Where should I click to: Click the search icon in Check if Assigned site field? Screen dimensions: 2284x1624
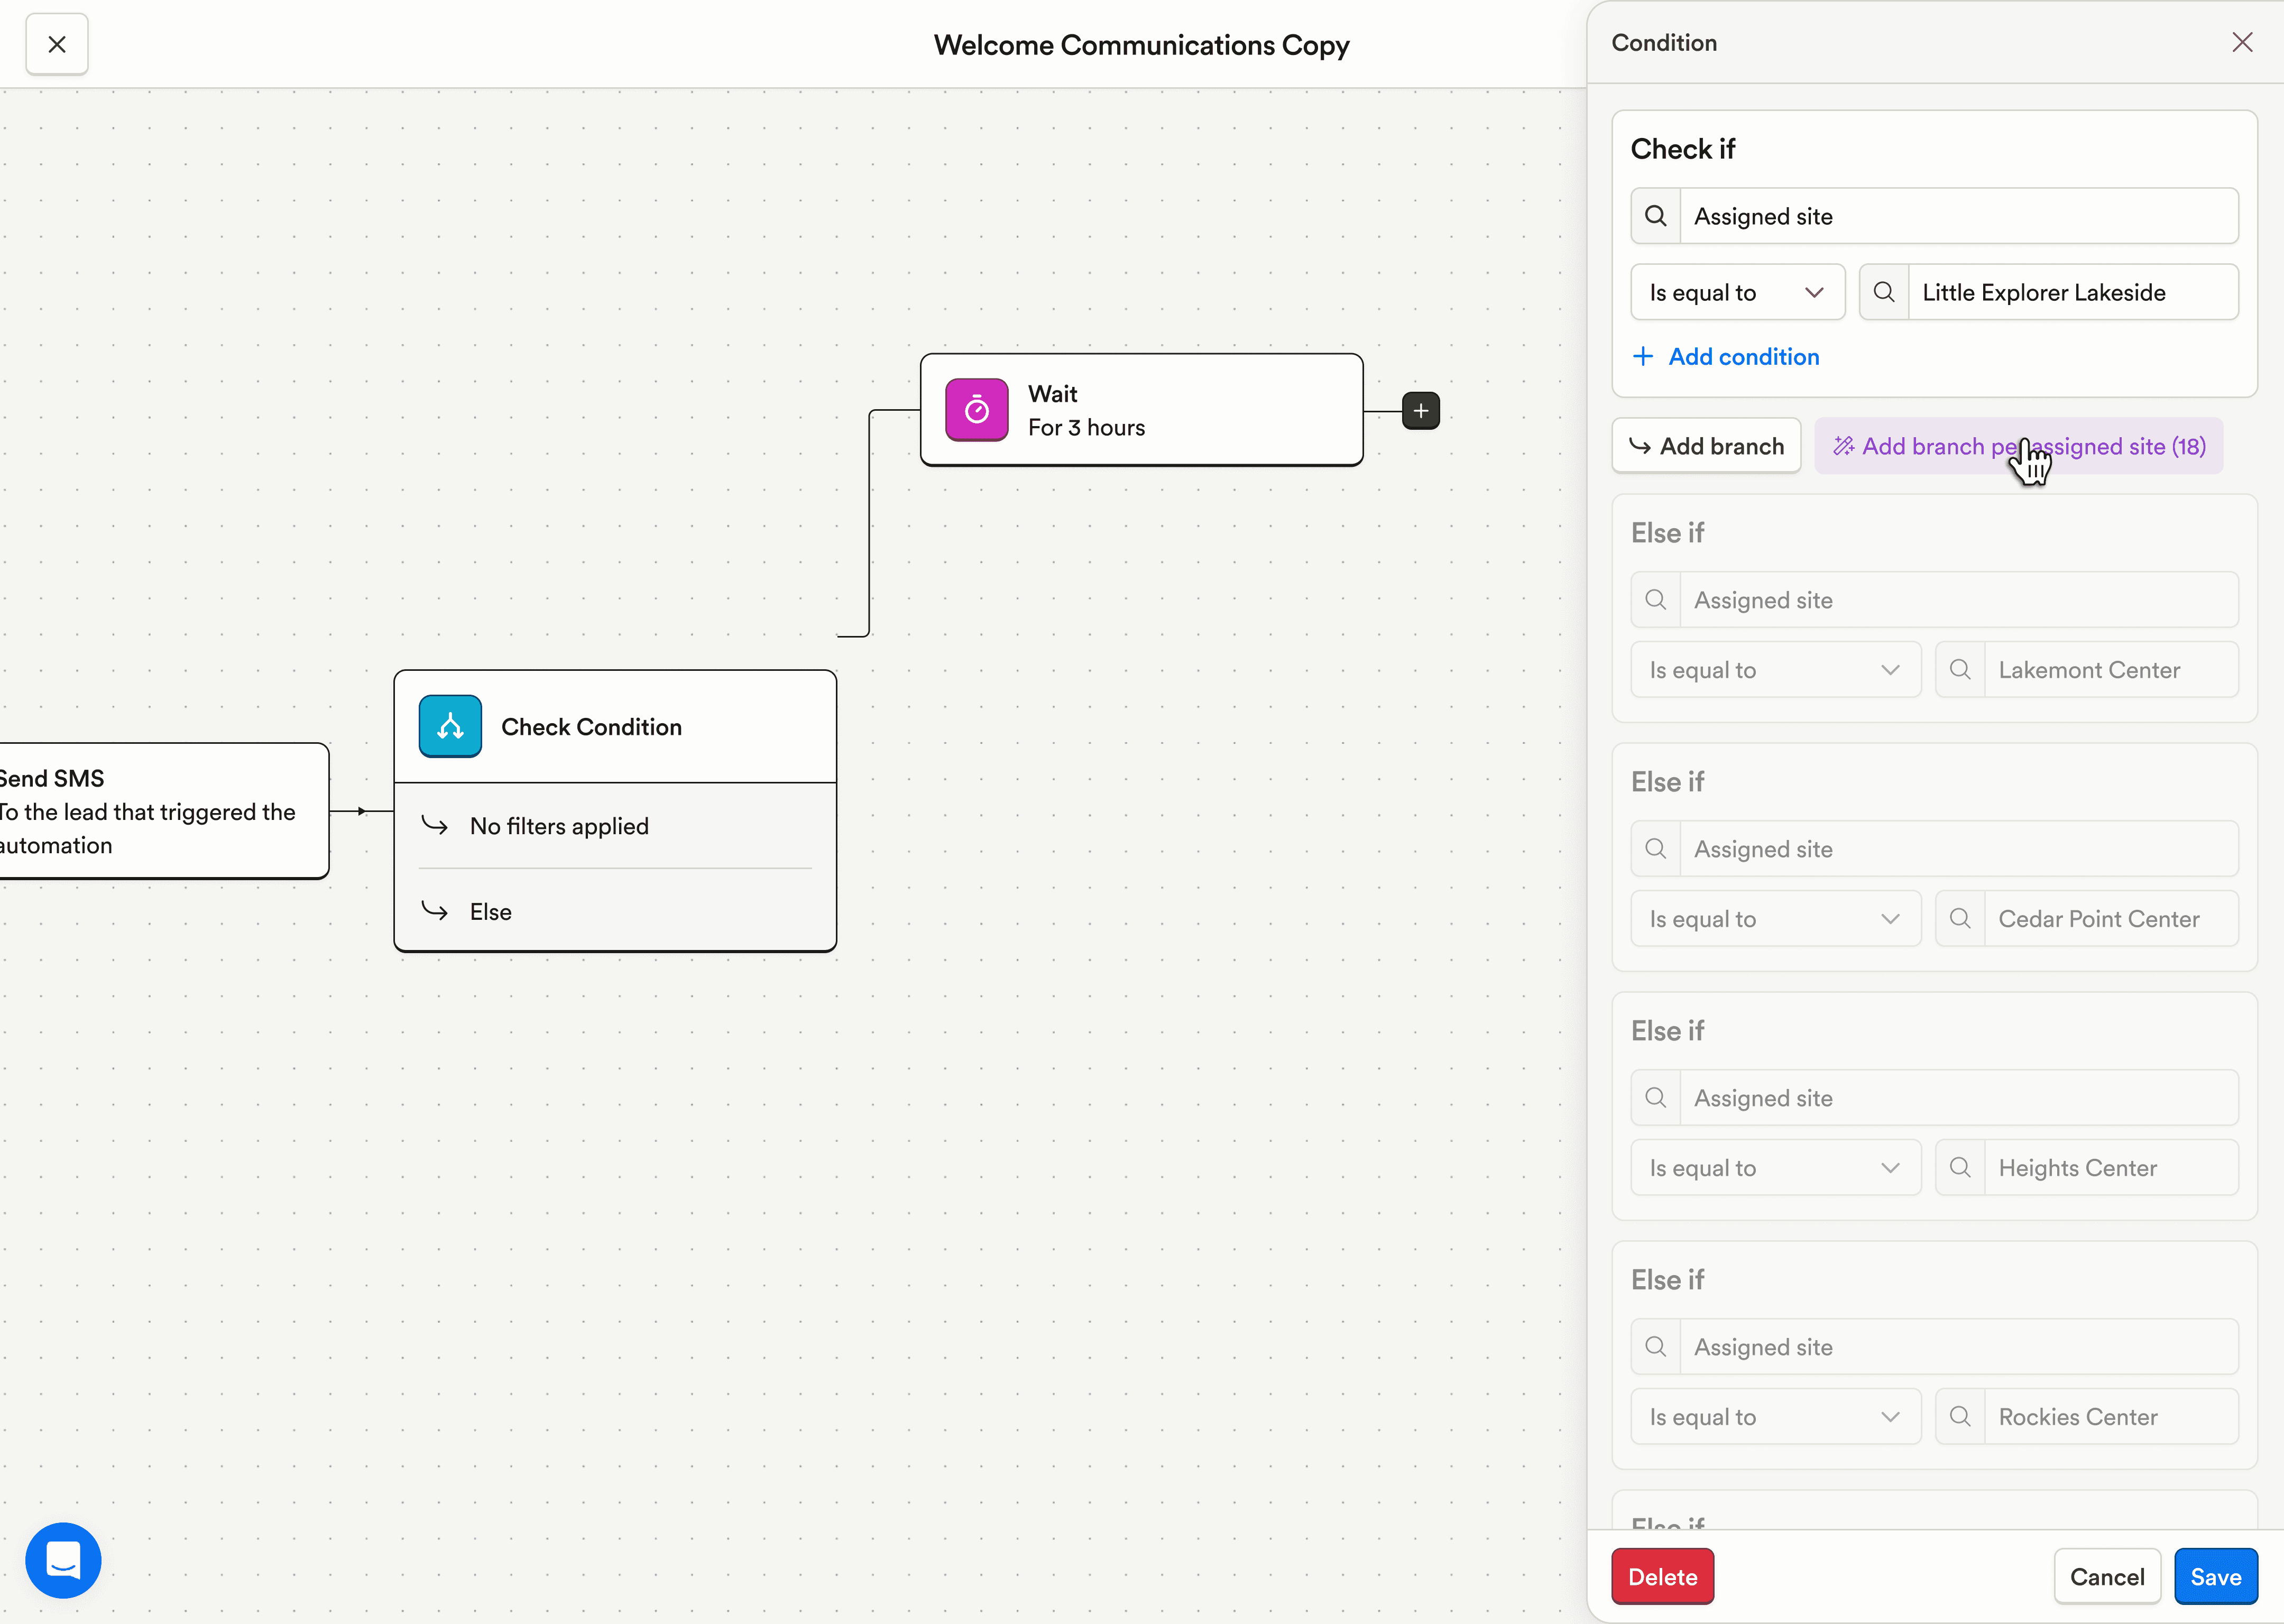[1656, 216]
